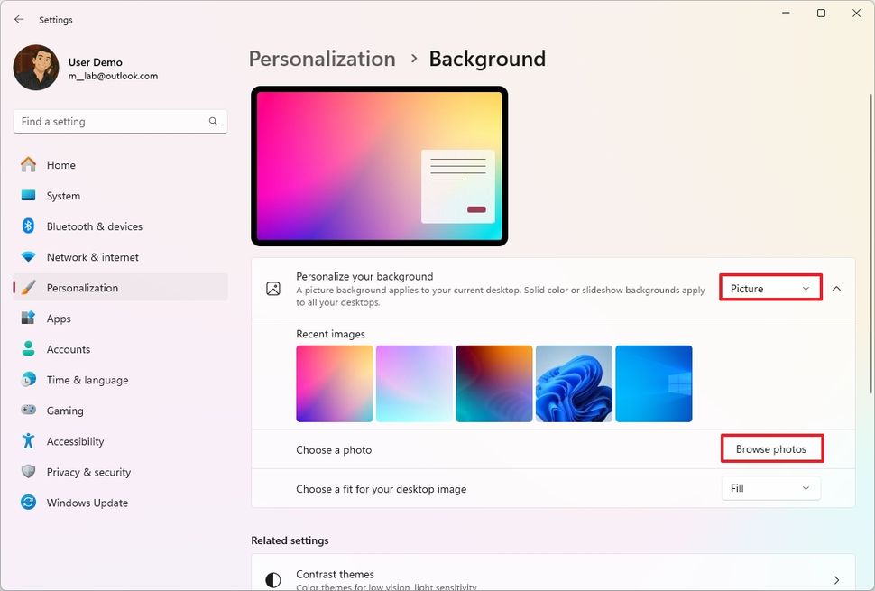Viewport: 875px width, 591px height.
Task: Click the Home icon in sidebar
Action: 29,165
